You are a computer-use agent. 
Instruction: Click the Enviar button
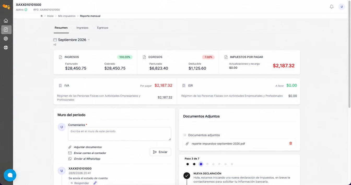[x=160, y=152]
